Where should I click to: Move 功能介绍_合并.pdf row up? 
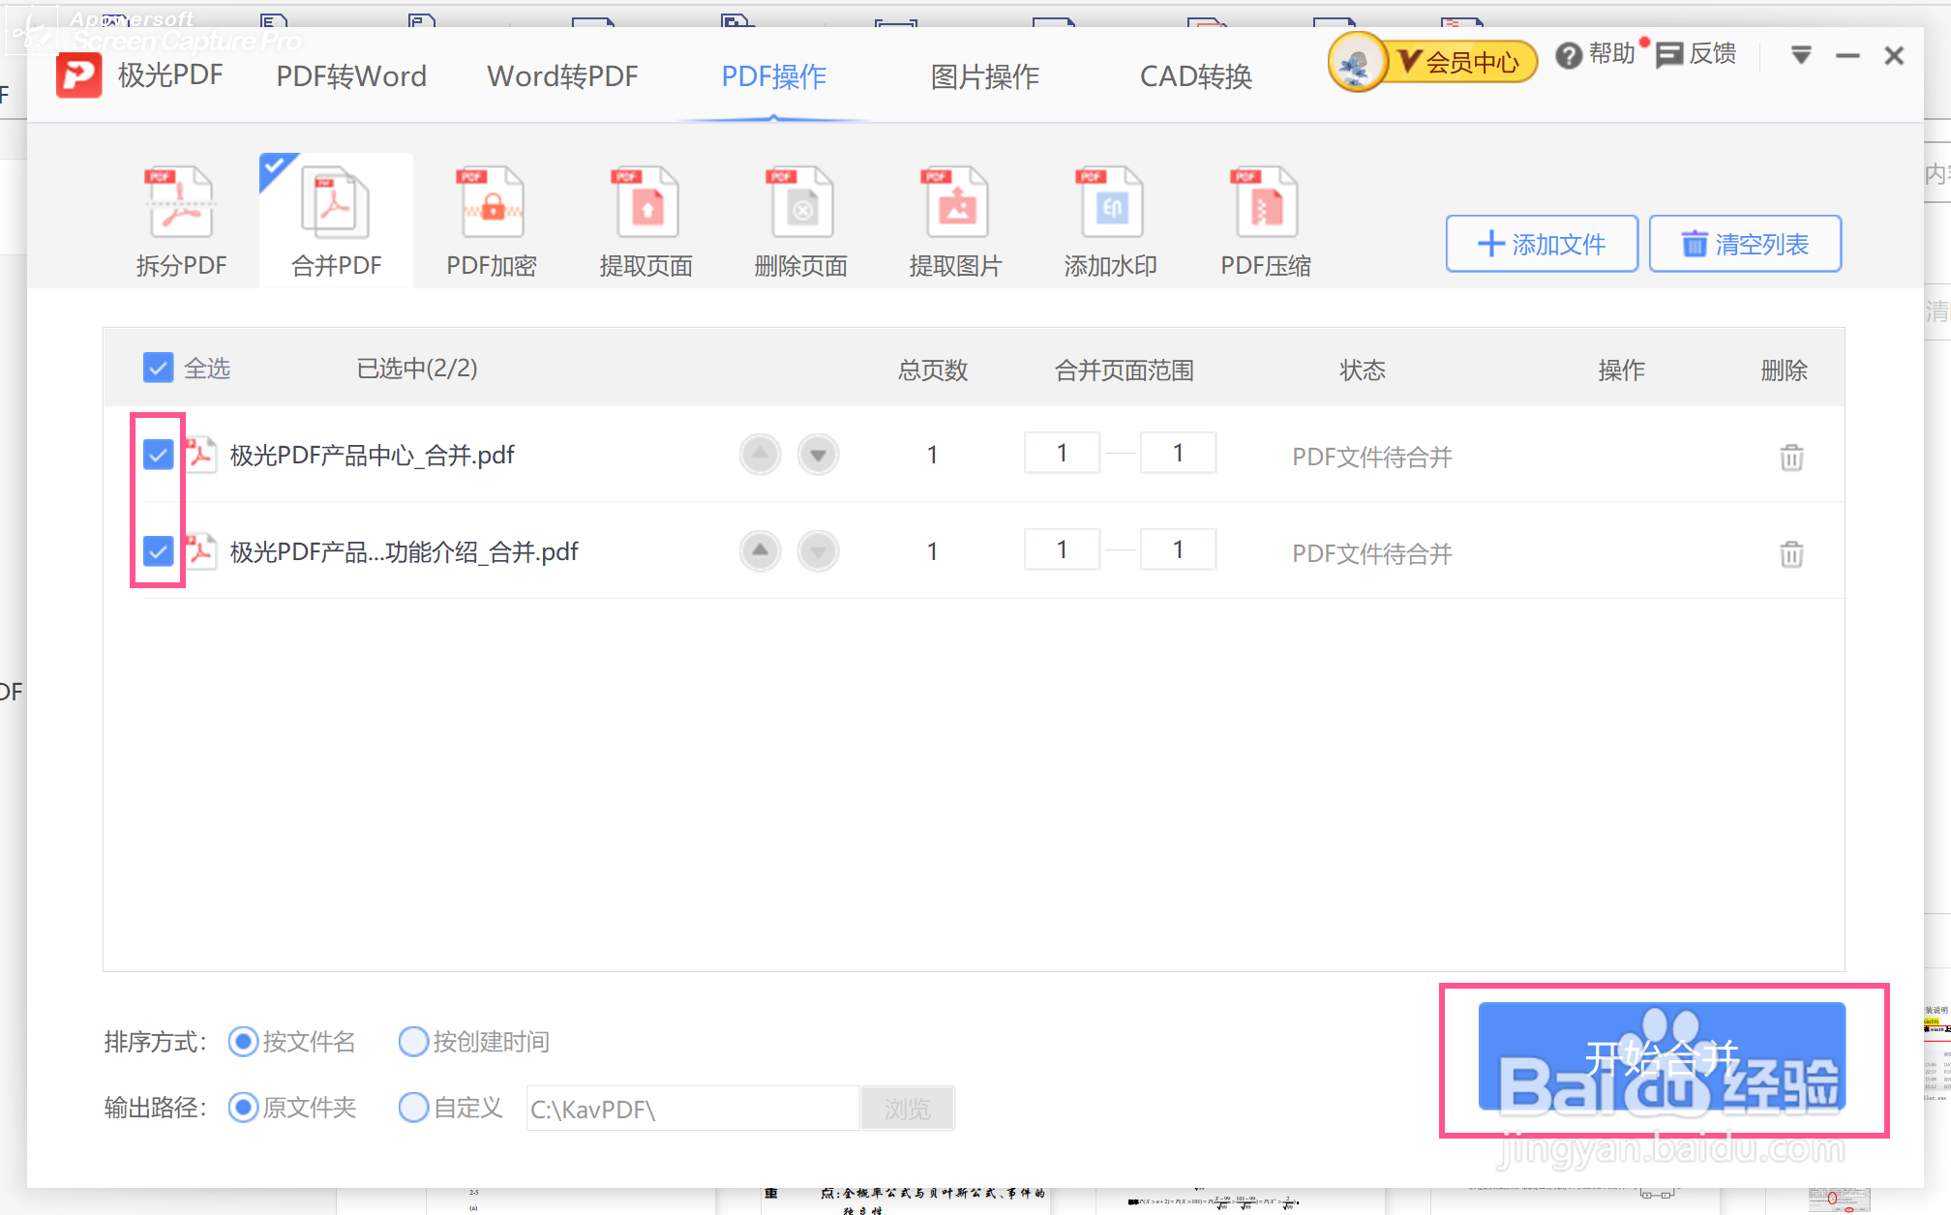pyautogui.click(x=761, y=551)
